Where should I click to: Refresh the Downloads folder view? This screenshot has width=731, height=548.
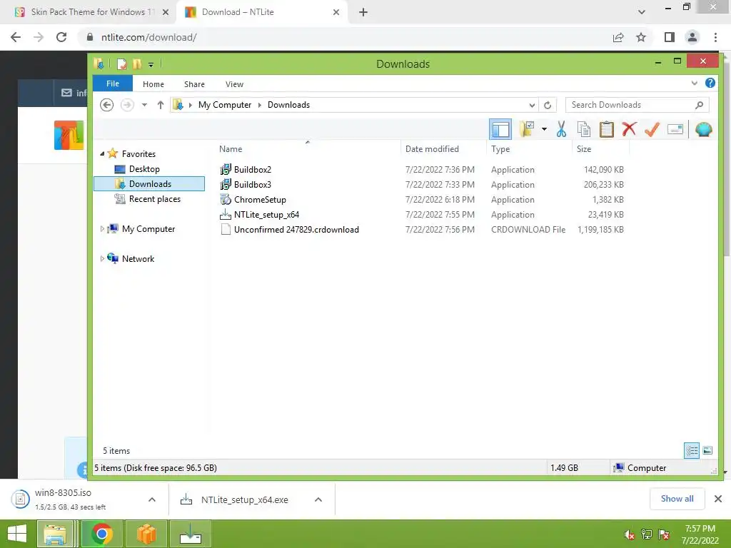548,105
